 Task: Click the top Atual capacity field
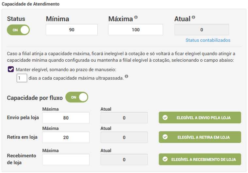202,30
